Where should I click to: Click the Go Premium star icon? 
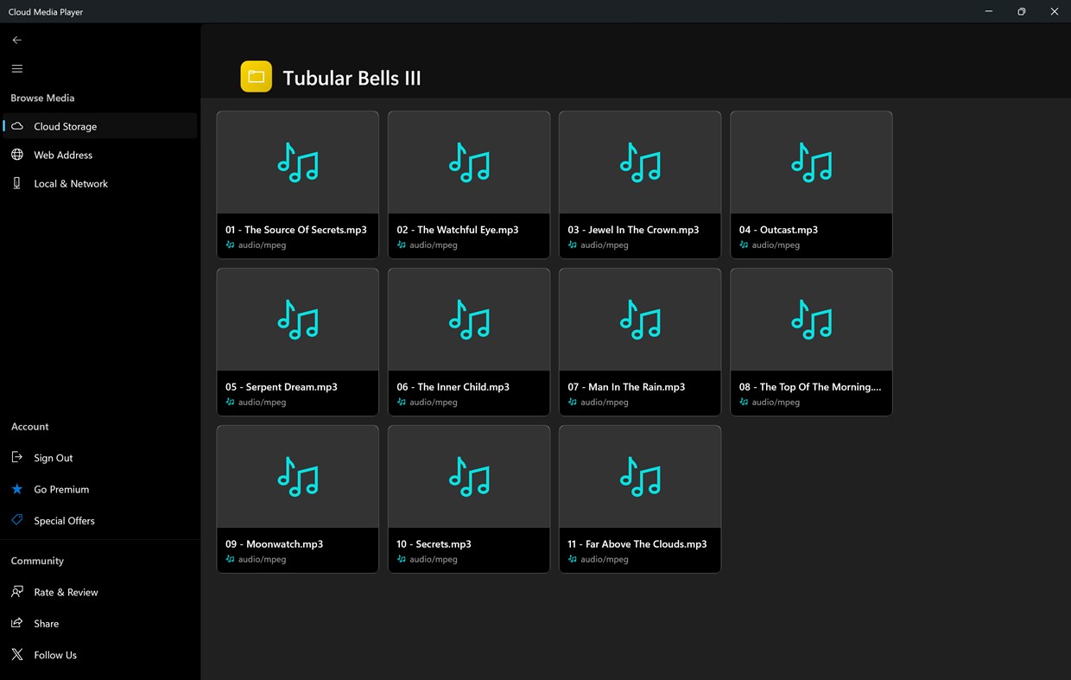click(x=16, y=489)
